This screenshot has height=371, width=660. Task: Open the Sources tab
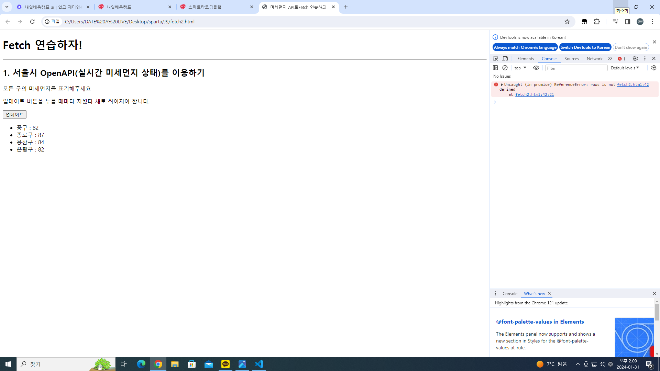(x=571, y=59)
